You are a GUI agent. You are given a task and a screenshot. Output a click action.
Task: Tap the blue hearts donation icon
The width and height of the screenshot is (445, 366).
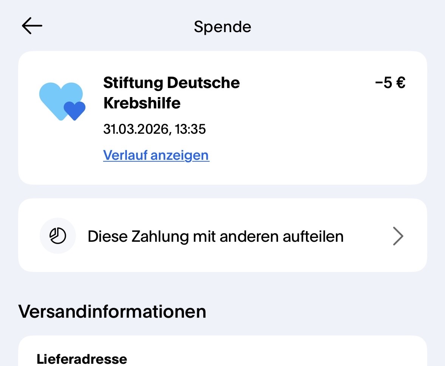point(62,101)
